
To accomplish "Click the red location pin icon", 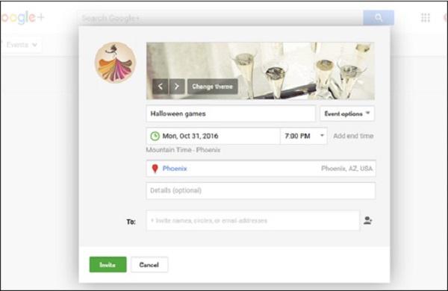I will (155, 169).
